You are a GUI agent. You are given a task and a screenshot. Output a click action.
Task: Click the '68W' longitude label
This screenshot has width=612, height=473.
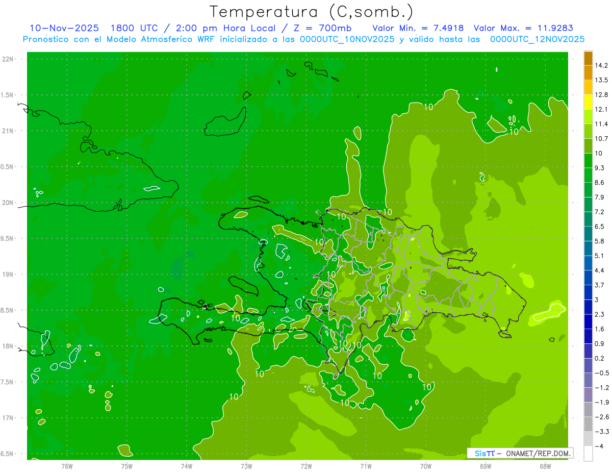[545, 466]
